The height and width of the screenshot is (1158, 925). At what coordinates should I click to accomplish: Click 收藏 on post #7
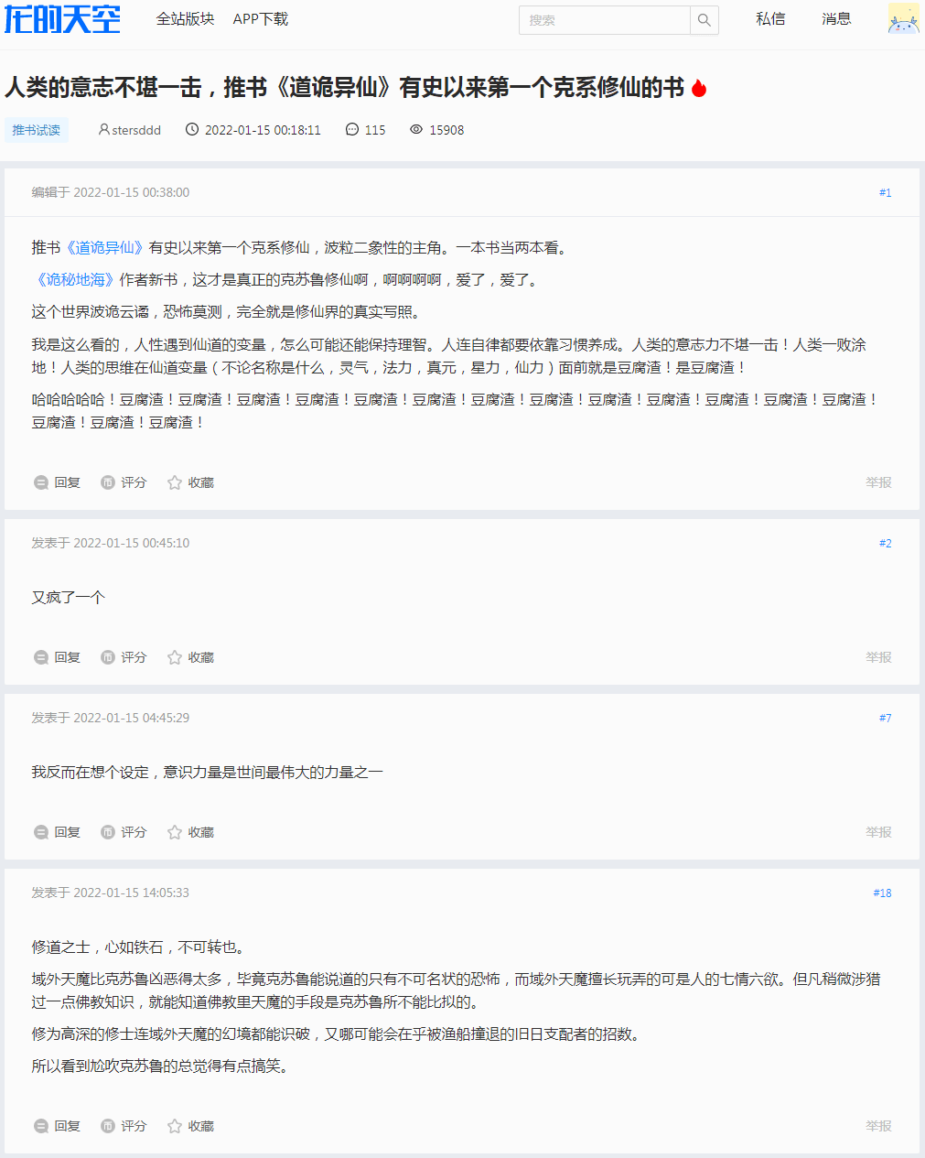(x=200, y=832)
